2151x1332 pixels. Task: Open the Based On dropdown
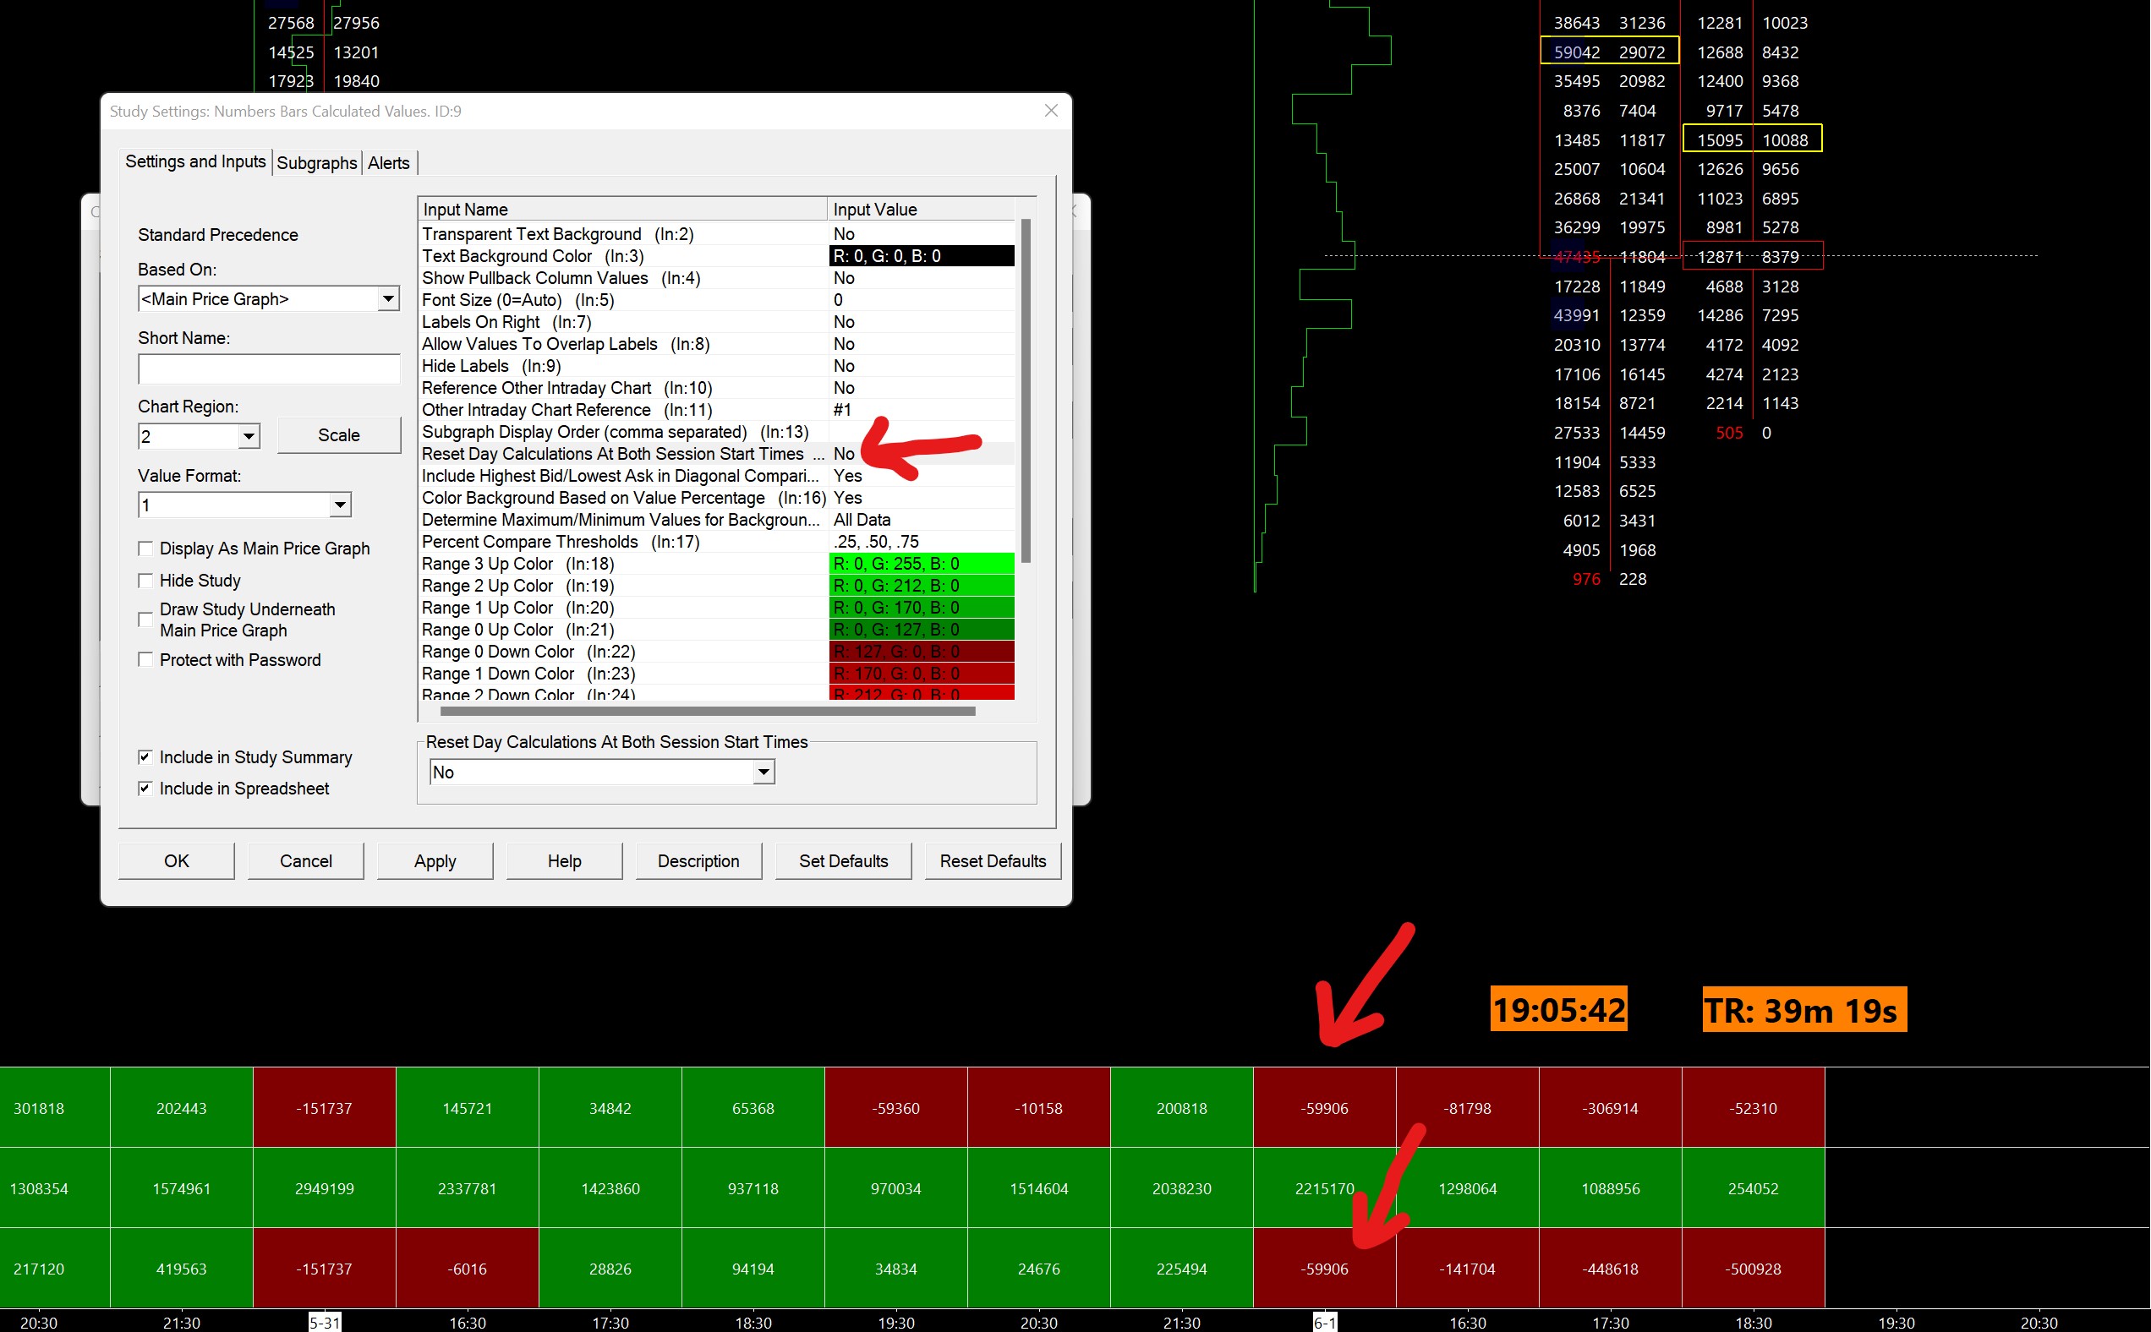(388, 299)
